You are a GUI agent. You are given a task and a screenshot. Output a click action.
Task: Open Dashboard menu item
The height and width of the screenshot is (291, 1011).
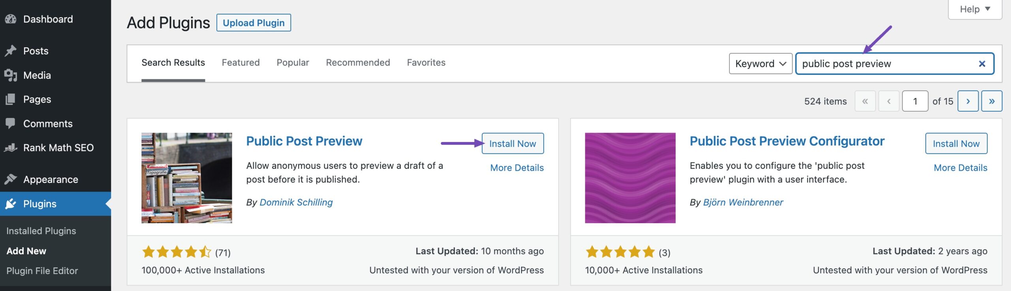click(x=55, y=19)
